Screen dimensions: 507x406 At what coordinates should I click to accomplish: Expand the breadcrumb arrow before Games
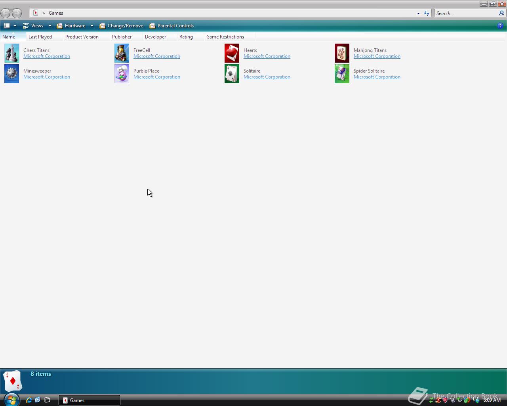tap(44, 13)
